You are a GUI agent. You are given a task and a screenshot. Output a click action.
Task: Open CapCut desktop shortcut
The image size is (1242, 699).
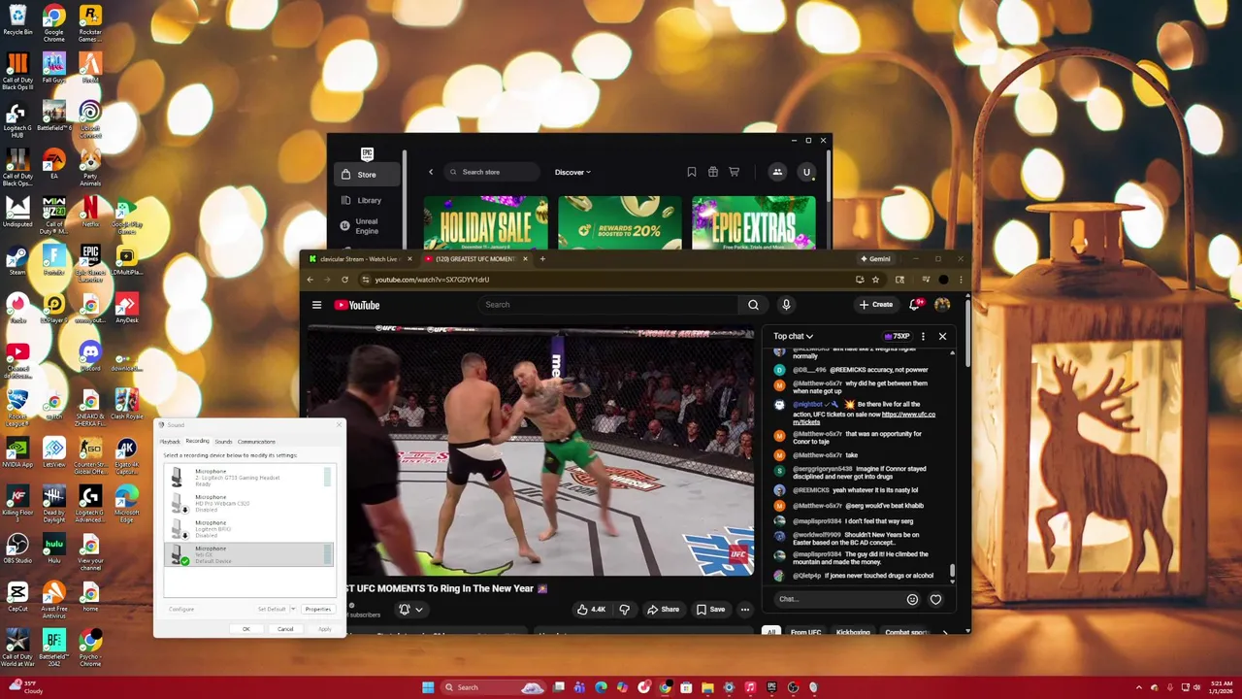[x=17, y=595]
